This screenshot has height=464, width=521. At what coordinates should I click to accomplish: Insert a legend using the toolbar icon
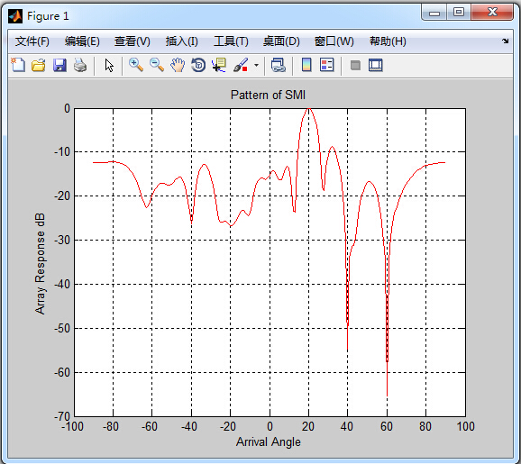(327, 65)
